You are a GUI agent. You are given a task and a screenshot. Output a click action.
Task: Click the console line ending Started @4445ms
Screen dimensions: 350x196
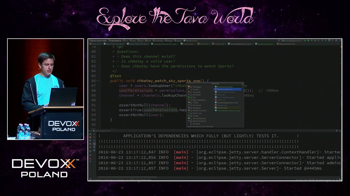[210, 168]
